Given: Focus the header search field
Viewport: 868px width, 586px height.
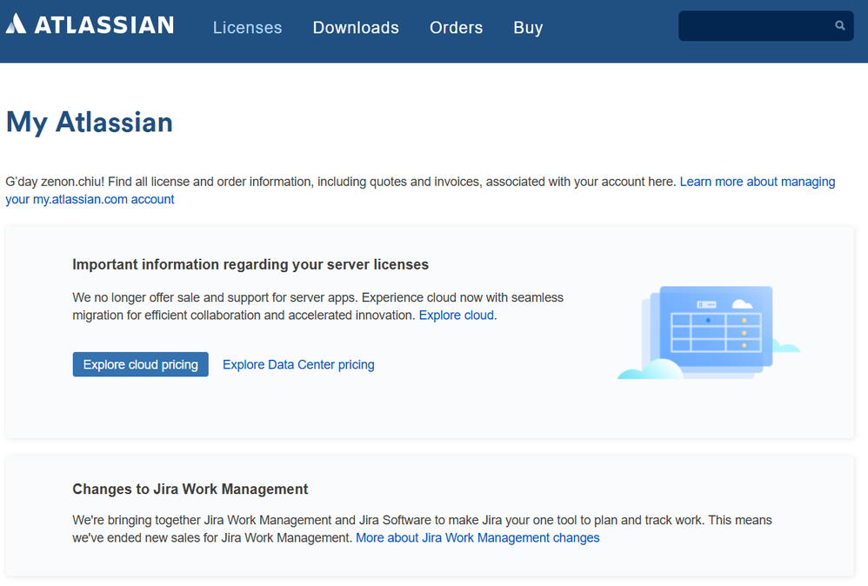Looking at the screenshot, I should pyautogui.click(x=765, y=25).
